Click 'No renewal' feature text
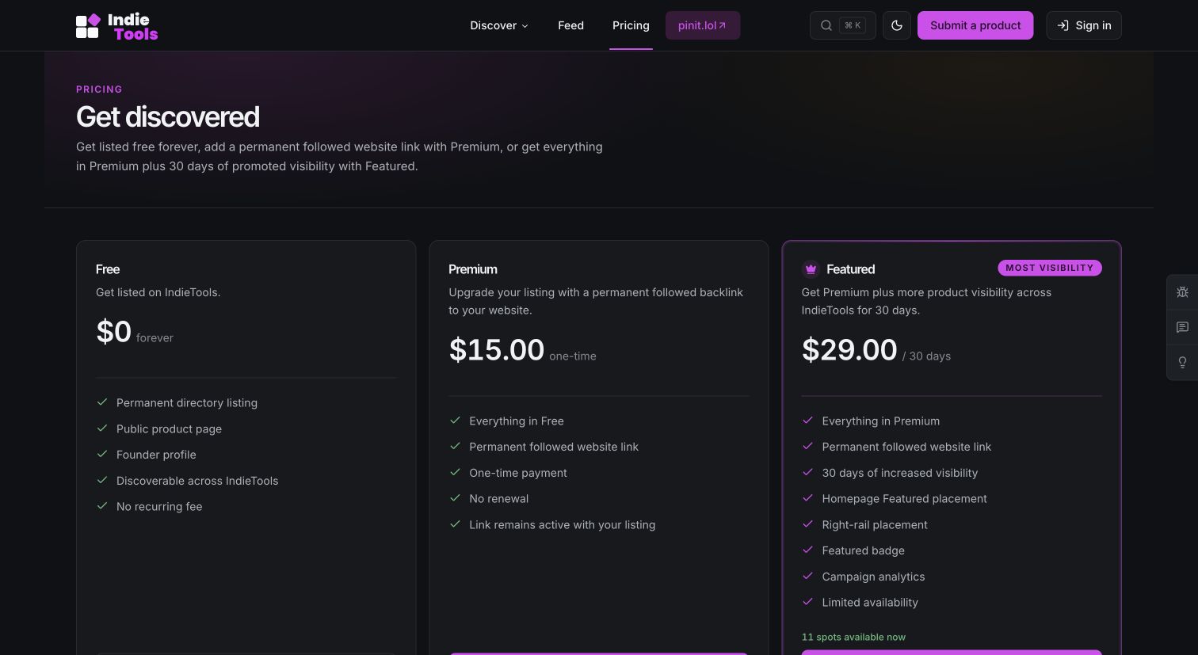 tap(499, 499)
